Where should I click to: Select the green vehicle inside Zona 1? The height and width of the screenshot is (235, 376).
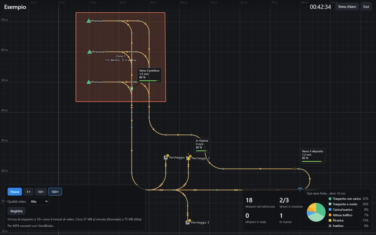[132, 88]
